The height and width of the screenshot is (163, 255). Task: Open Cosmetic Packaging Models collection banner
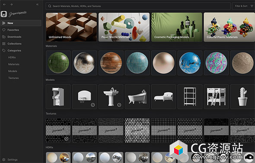[x=177, y=27]
